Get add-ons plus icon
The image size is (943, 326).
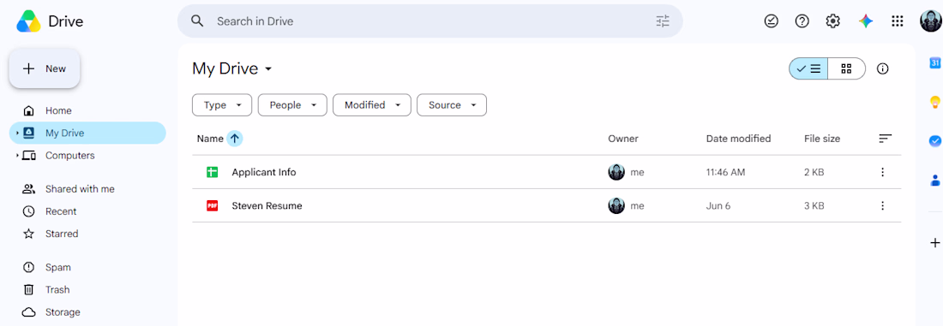(x=934, y=242)
